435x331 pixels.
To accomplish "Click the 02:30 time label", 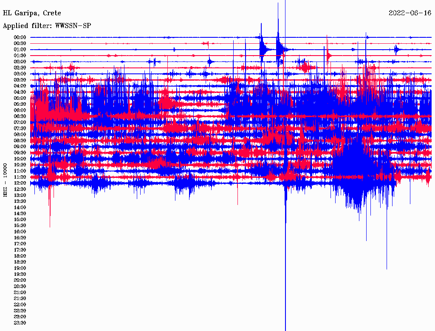I will pyautogui.click(x=20, y=67).
